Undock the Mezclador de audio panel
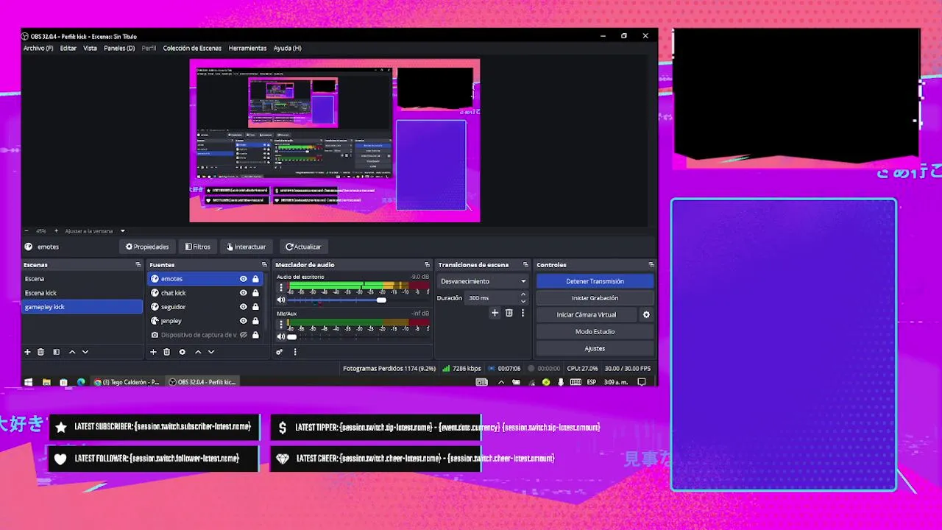Screen dimensions: 942x530 tap(427, 265)
